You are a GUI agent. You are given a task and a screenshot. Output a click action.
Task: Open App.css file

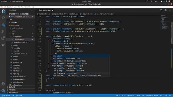[x=21, y=57]
